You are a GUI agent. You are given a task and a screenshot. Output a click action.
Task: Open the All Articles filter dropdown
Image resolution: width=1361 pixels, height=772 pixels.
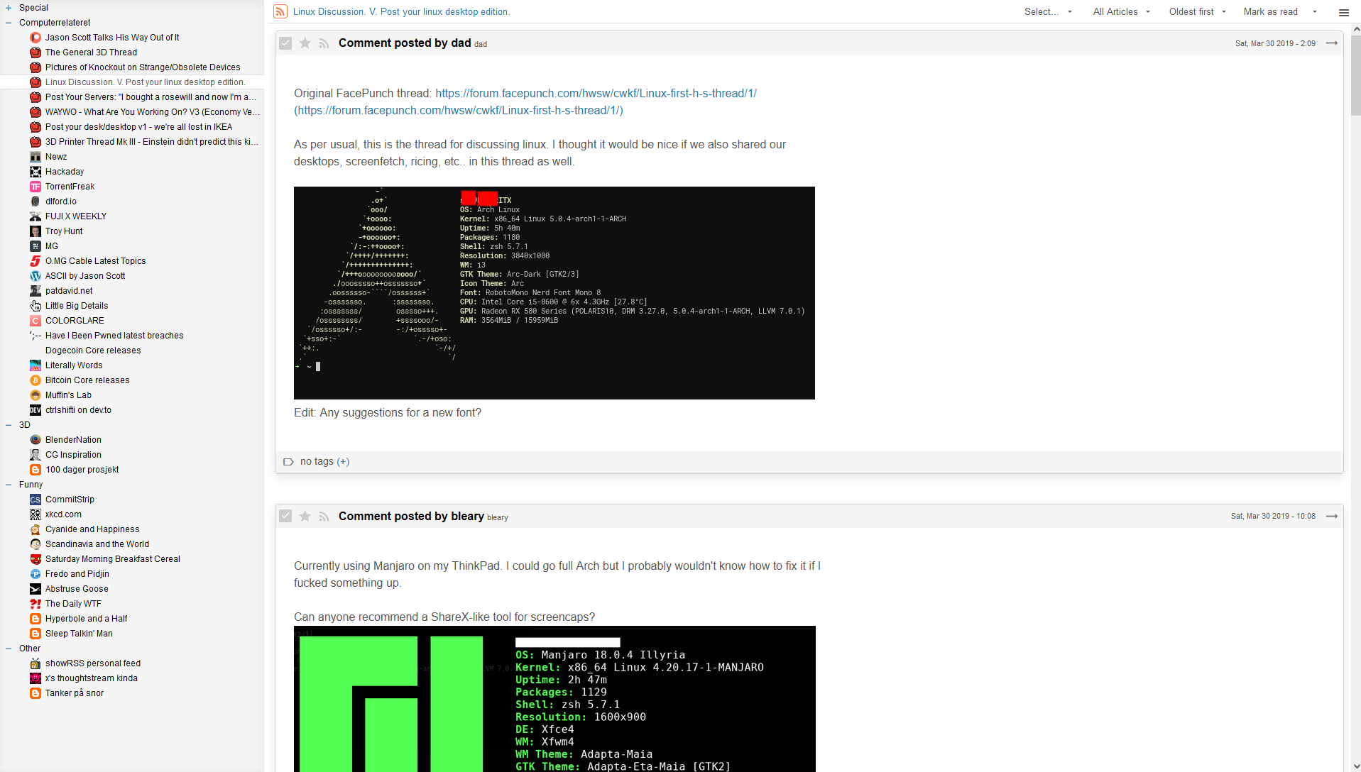point(1121,12)
